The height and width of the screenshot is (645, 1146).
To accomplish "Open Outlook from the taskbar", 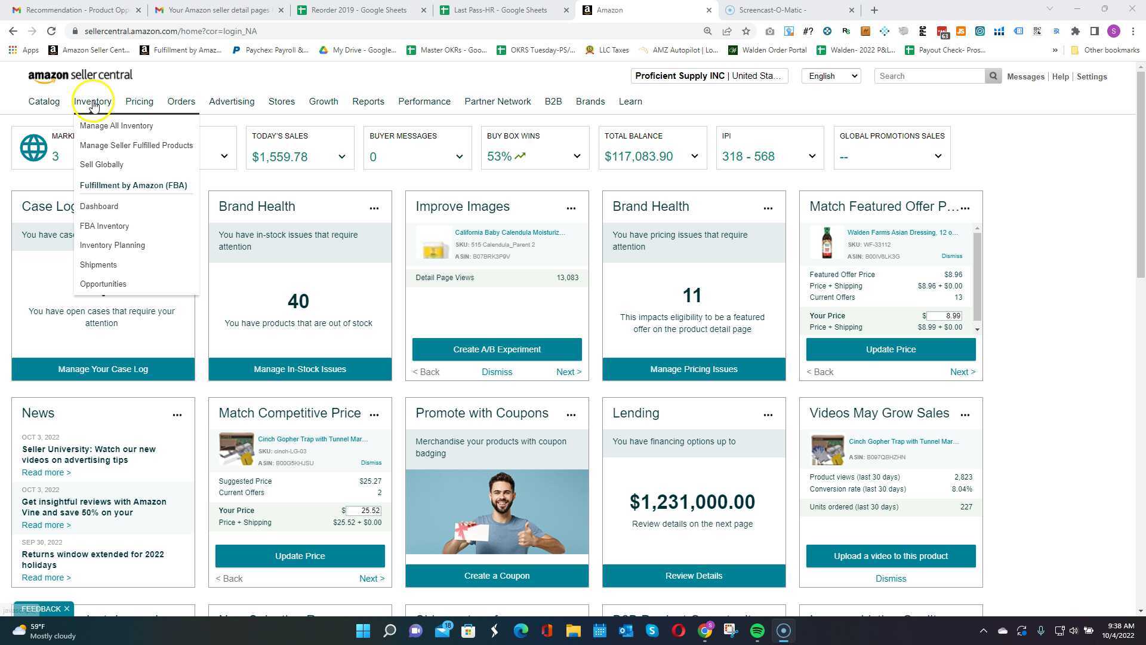I will [625, 631].
